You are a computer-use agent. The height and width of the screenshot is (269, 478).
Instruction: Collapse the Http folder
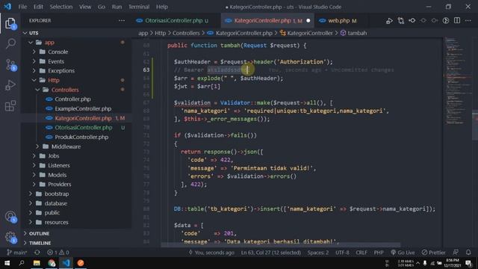click(34, 80)
